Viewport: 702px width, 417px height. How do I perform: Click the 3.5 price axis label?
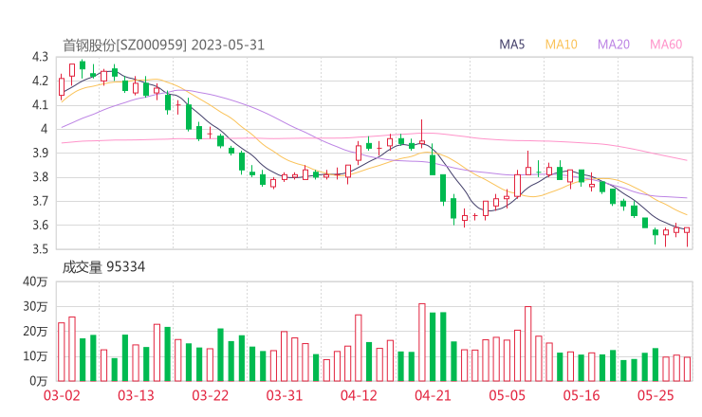click(x=40, y=249)
